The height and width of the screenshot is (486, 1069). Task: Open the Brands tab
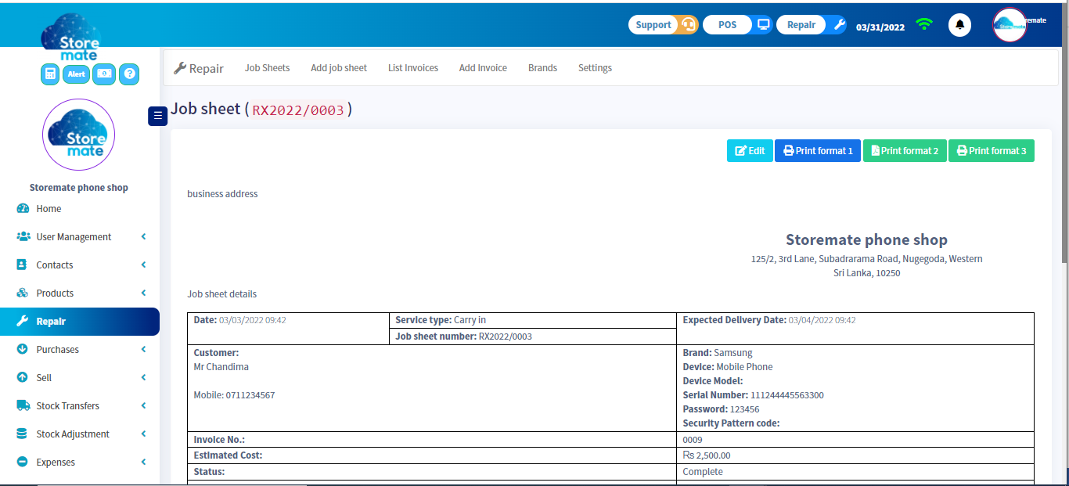(542, 68)
